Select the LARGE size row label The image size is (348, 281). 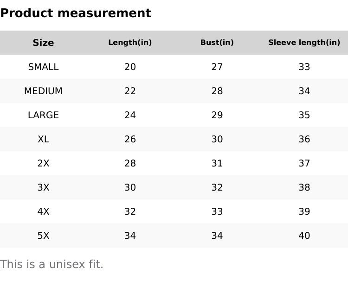(43, 115)
